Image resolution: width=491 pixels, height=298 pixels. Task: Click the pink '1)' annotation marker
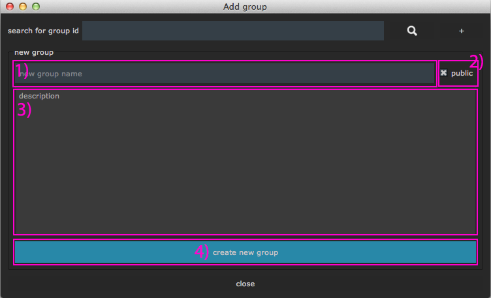22,70
